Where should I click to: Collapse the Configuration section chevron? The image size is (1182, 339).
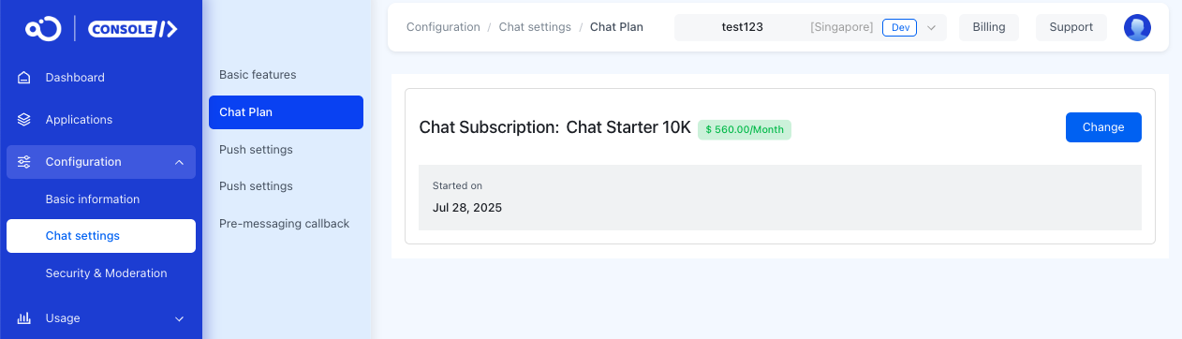tap(179, 162)
